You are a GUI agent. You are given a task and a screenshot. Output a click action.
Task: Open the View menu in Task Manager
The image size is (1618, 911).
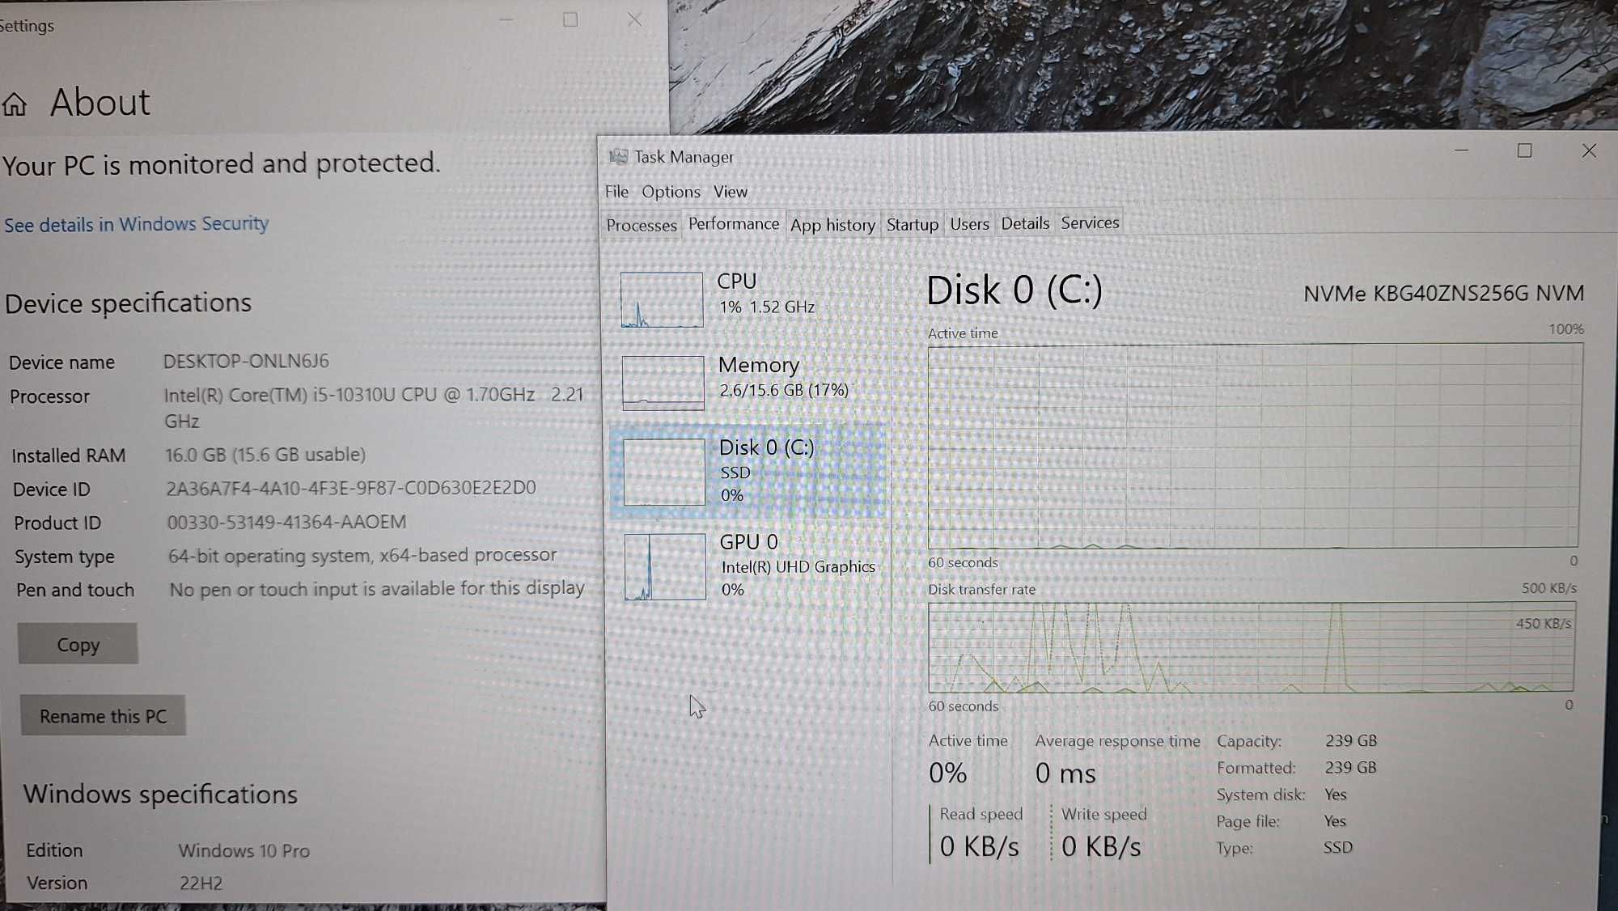[730, 192]
